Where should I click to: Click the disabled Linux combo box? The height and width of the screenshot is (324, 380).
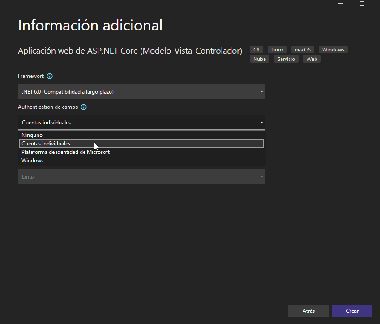tap(141, 176)
